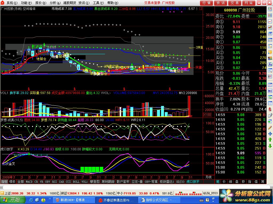The height and width of the screenshot is (204, 273).
Task: Click the tree structure icon in sidebar
Action: click(270, 46)
